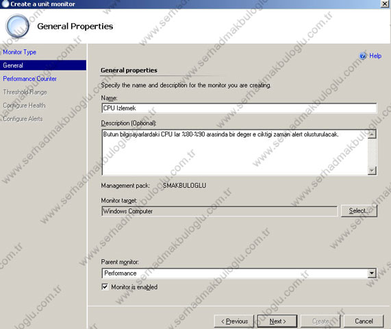
Task: Click the Configure Alerts step
Action: tap(23, 119)
